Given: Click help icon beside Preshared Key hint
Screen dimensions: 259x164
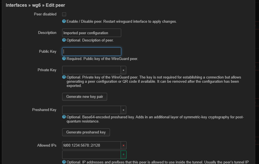Looking at the screenshot, I should pos(64,117).
